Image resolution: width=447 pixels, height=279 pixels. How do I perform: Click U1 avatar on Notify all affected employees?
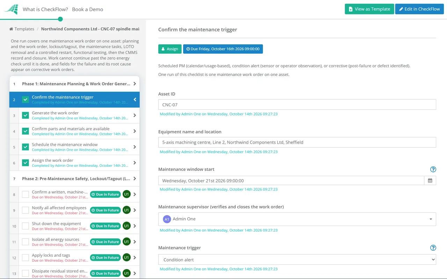pos(126,210)
